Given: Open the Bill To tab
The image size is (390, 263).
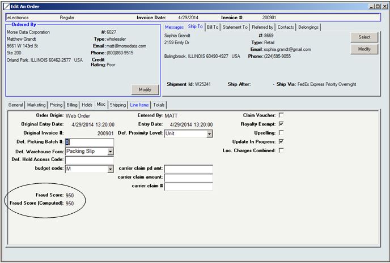Looking at the screenshot, I should pyautogui.click(x=213, y=27).
